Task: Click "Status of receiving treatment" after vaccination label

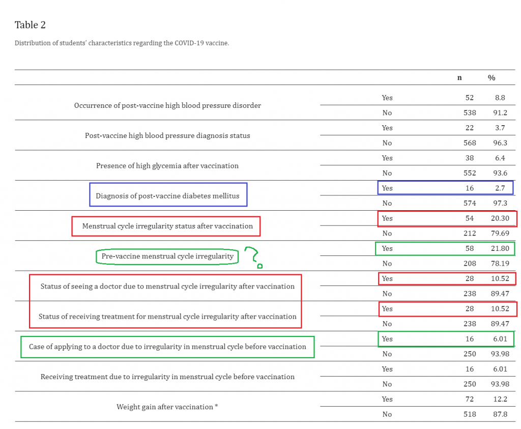Action: coord(167,316)
